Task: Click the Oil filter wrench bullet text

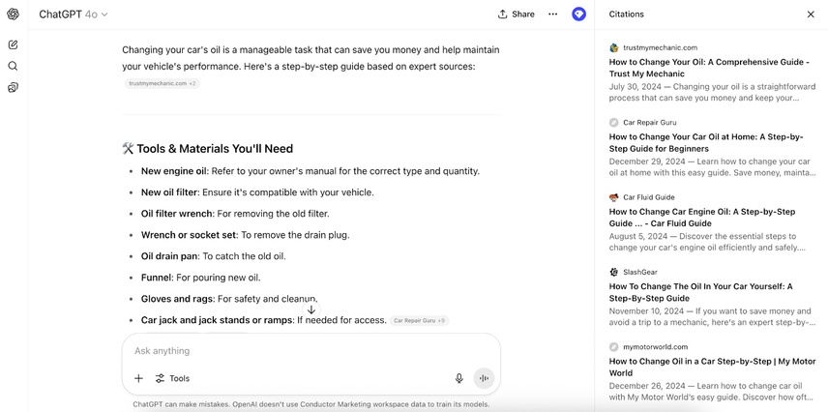Action: click(x=235, y=214)
